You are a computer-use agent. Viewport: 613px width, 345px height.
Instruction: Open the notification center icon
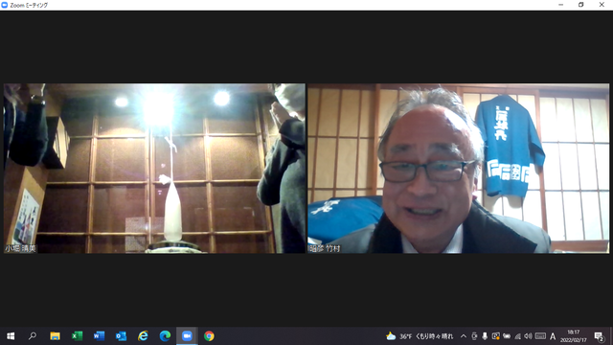pos(599,336)
